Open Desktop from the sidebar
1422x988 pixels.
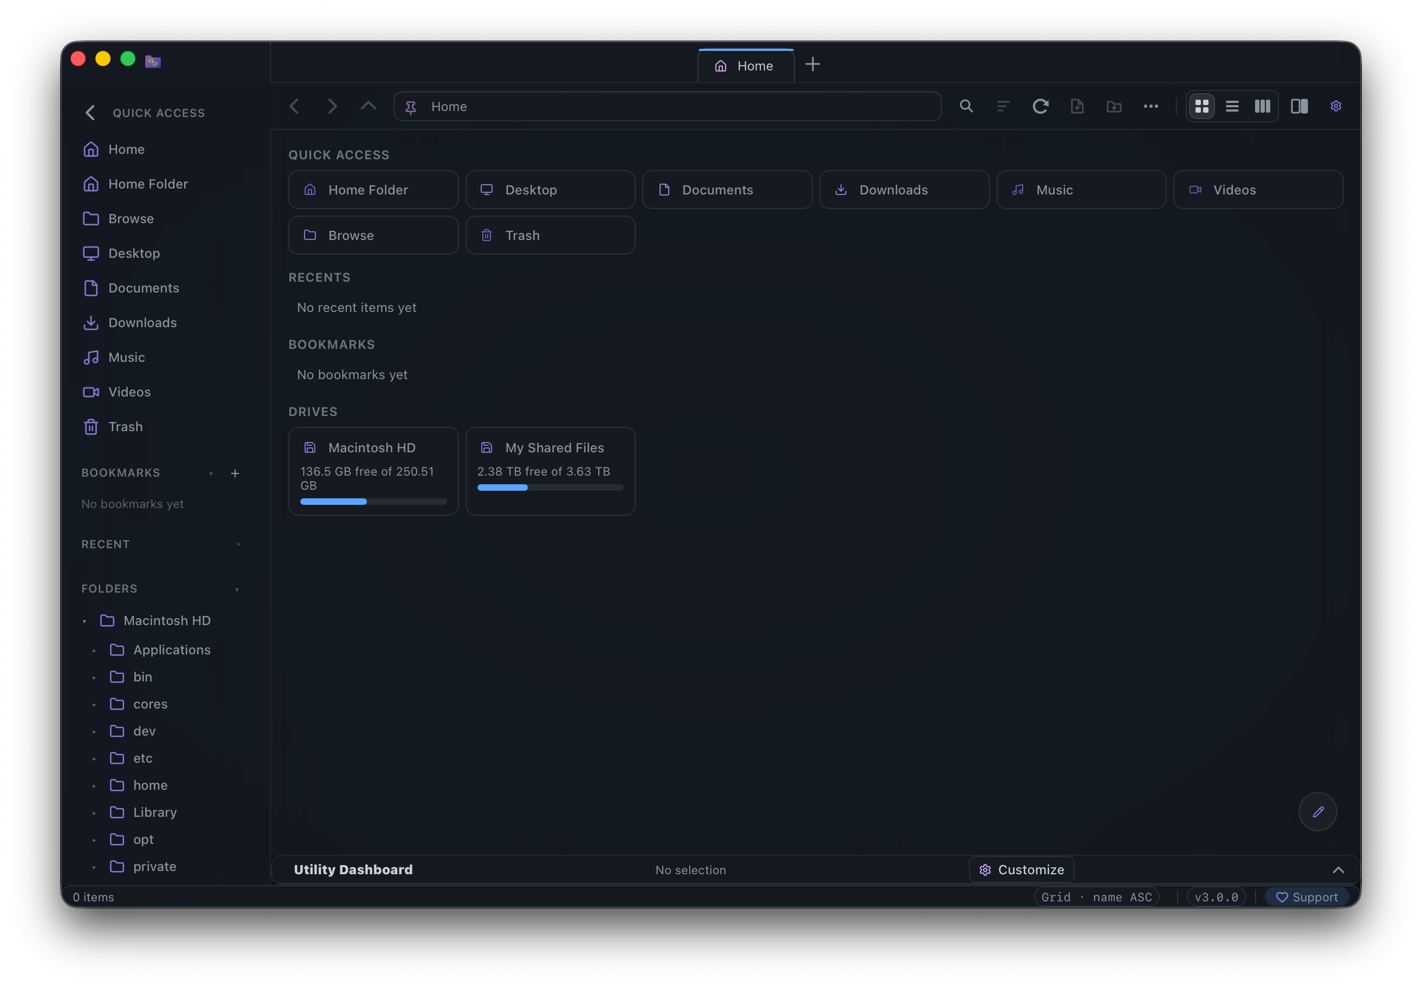pos(161,253)
